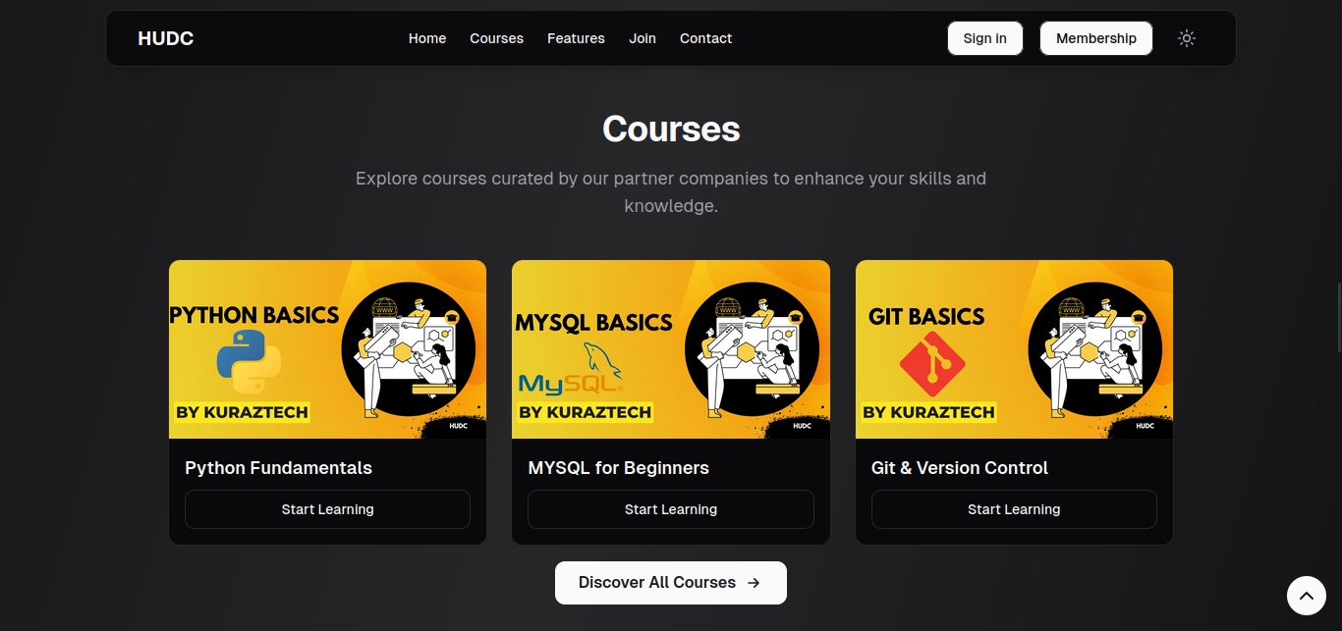This screenshot has width=1342, height=631.
Task: Open the Home nav link
Action: 427,38
